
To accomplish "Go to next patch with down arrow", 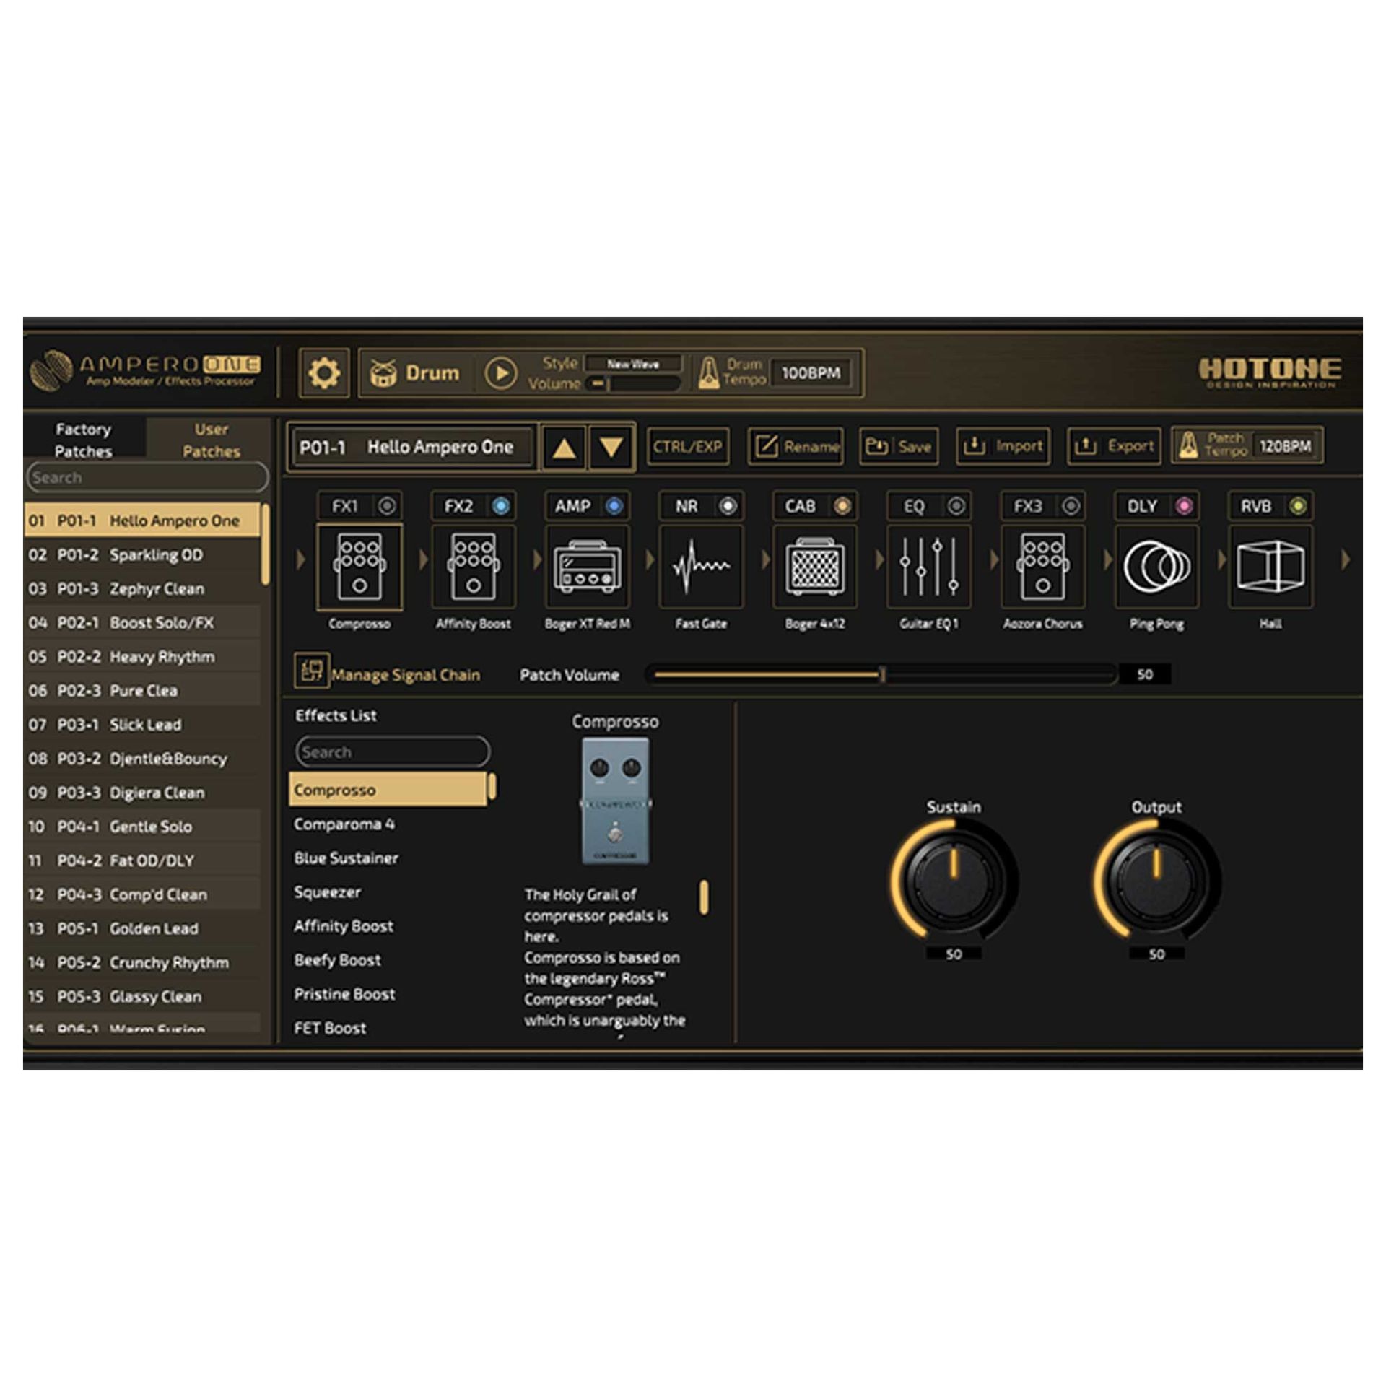I will click(612, 448).
